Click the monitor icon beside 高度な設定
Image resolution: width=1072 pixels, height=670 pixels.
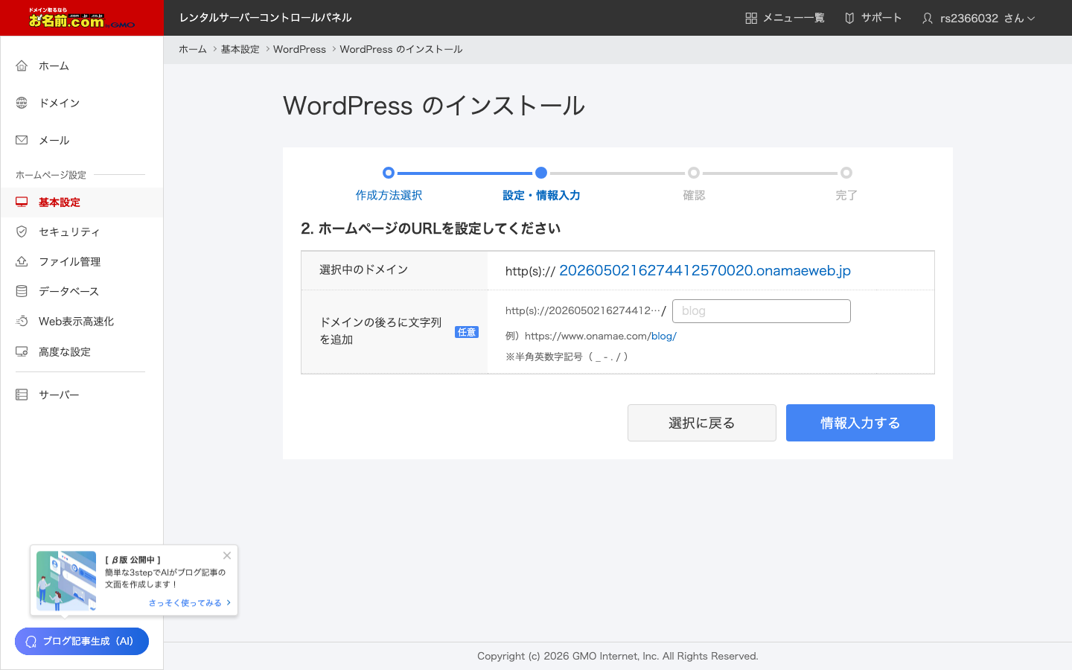tap(22, 351)
